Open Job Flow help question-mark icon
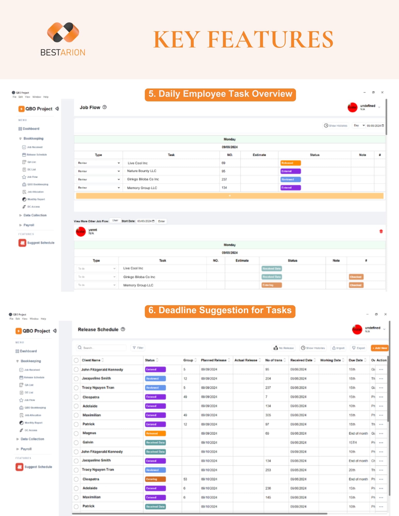This screenshot has width=399, height=516. click(105, 107)
